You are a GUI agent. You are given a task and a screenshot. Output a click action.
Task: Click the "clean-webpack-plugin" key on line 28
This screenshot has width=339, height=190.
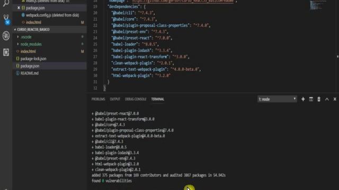click(x=133, y=63)
